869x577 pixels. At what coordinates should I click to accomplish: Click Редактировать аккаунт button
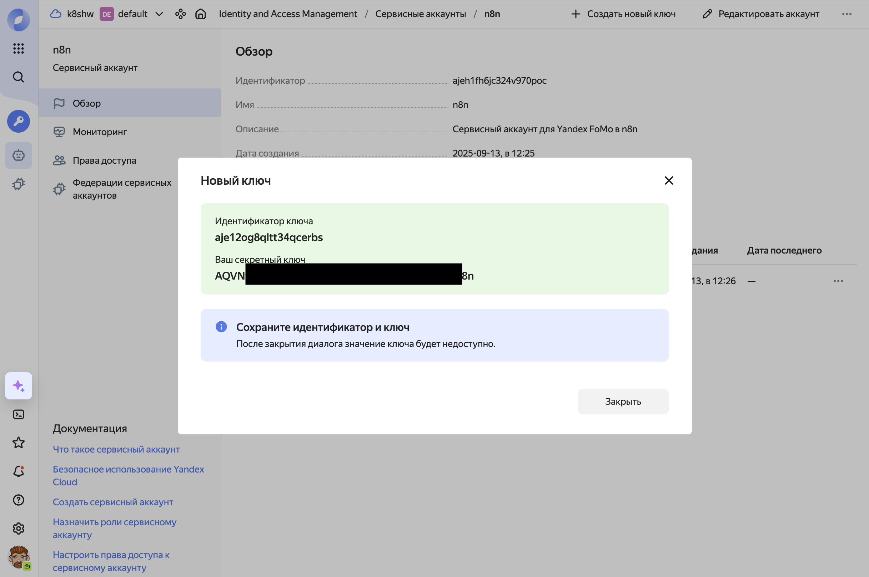coord(761,14)
